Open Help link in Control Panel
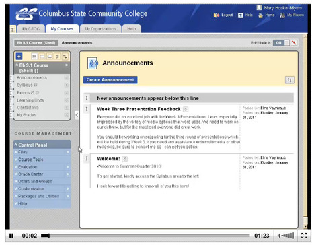The height and width of the screenshot is (245, 314). [22, 203]
